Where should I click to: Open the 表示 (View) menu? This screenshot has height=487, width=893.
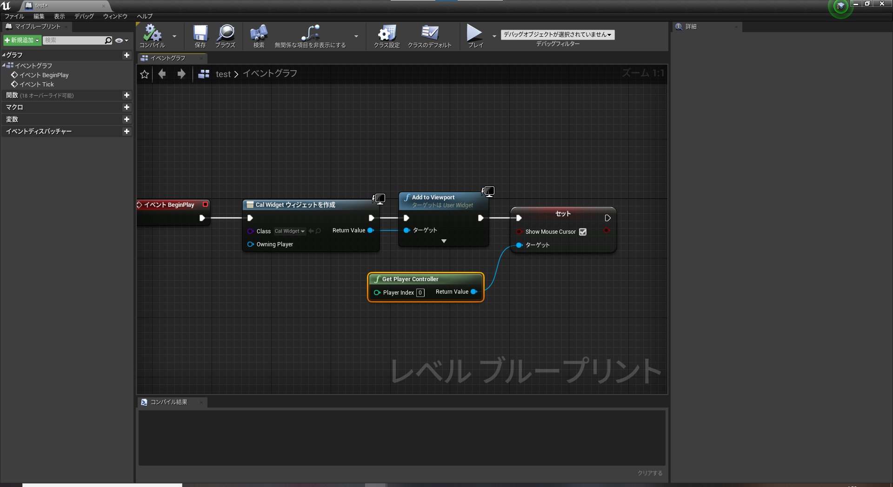60,16
